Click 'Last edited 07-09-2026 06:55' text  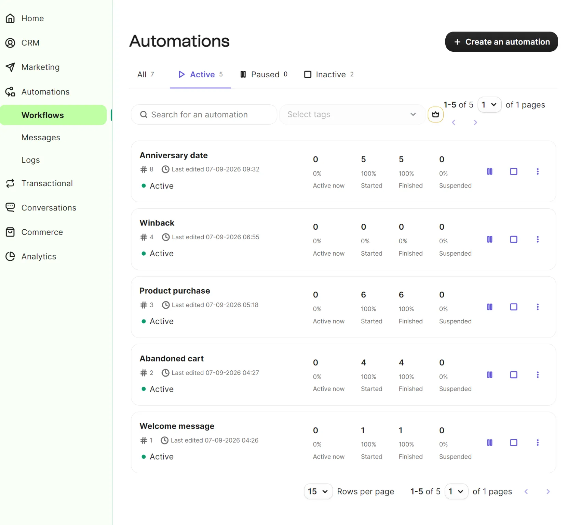tap(215, 237)
